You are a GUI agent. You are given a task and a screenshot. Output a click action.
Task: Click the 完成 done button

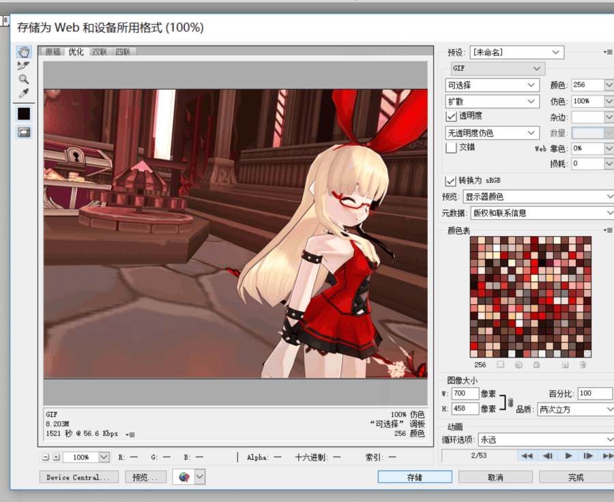(x=576, y=477)
